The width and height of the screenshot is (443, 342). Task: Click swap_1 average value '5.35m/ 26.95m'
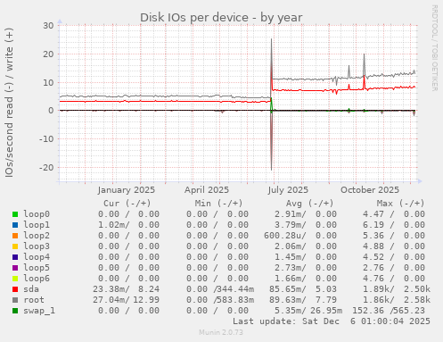pyautogui.click(x=308, y=311)
